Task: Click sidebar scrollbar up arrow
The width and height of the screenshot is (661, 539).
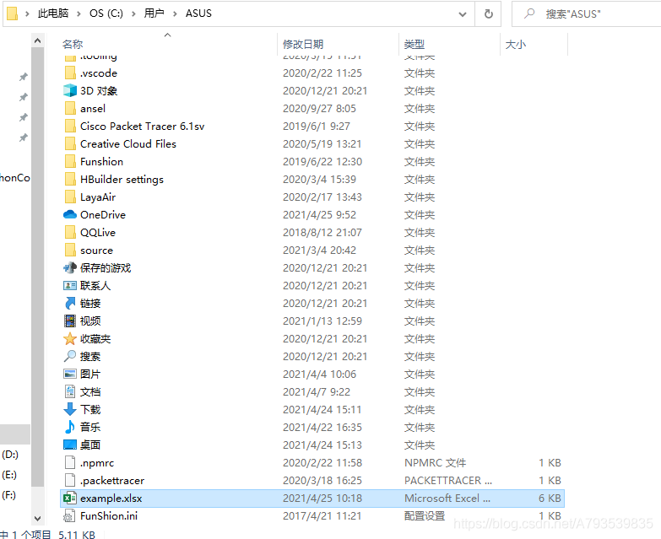Action: 37,40
